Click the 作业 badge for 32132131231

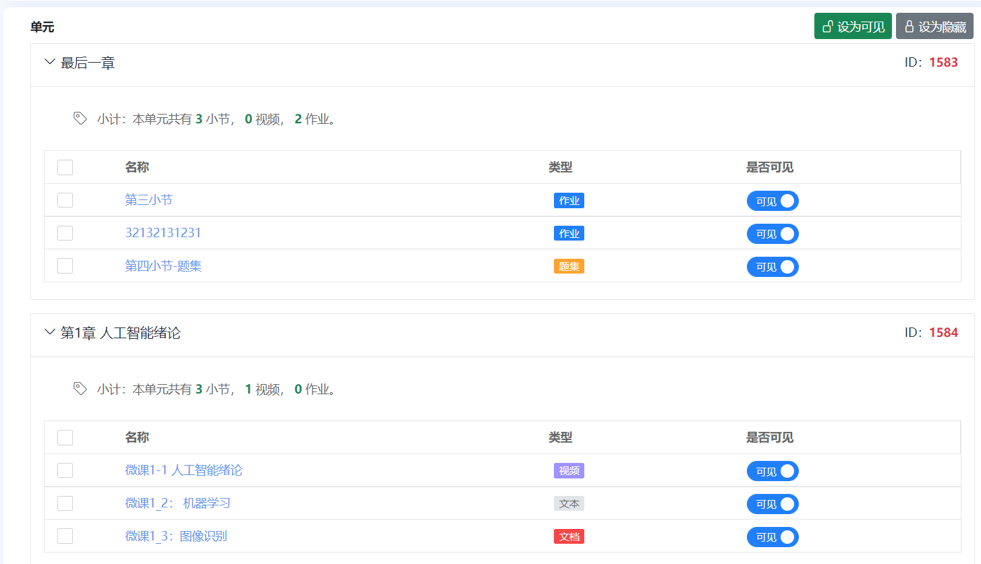569,233
